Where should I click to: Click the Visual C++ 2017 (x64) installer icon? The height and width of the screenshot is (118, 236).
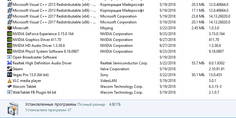pyautogui.click(x=10, y=16)
